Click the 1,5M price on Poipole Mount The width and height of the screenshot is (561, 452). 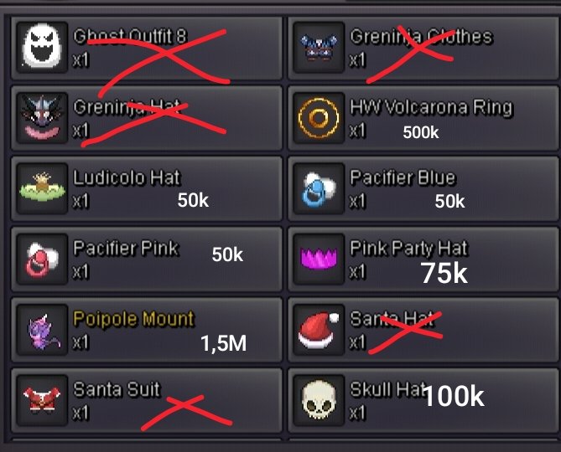point(224,343)
